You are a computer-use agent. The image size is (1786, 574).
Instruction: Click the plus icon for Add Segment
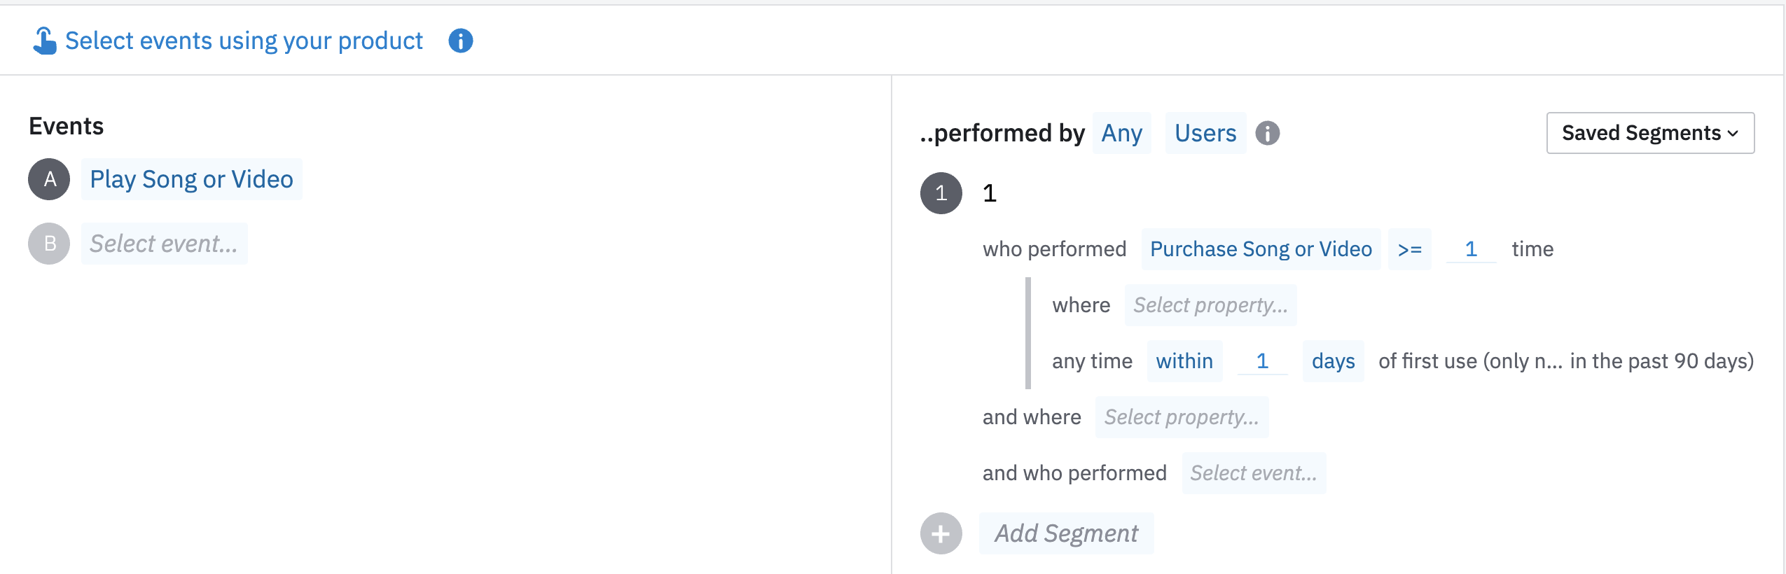[x=941, y=533]
